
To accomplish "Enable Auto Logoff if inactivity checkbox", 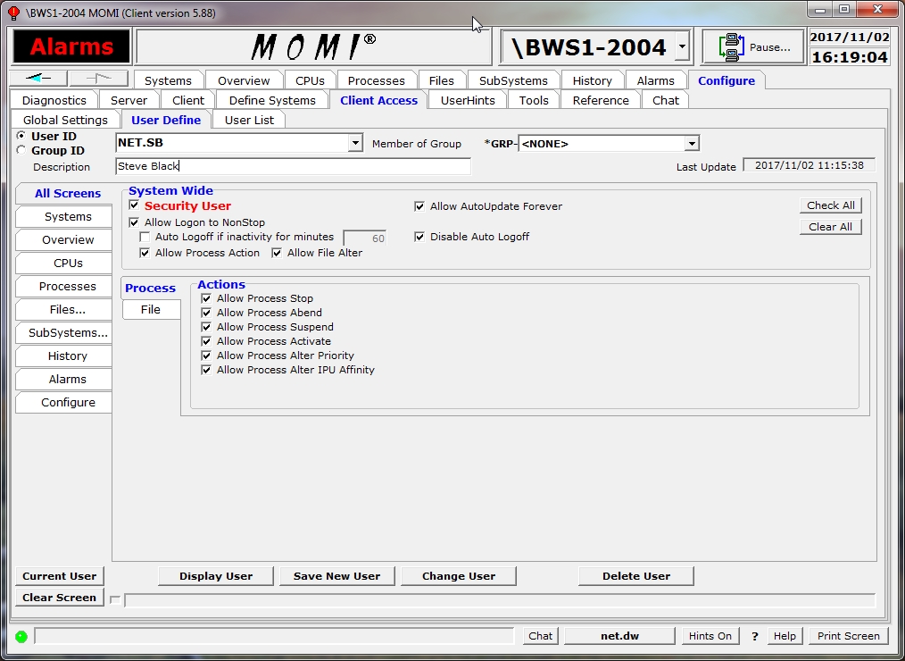I will coord(145,238).
